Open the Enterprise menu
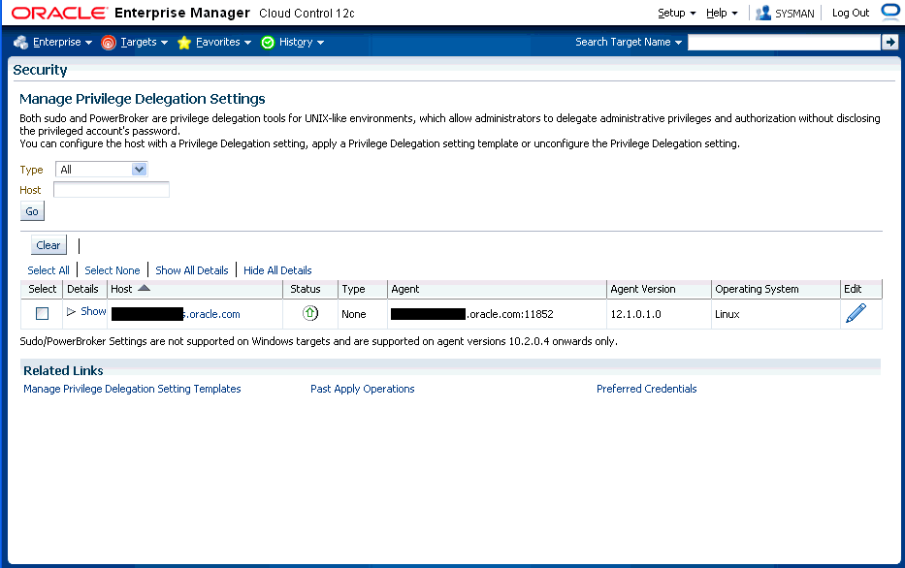Image resolution: width=905 pixels, height=568 pixels. click(x=62, y=42)
